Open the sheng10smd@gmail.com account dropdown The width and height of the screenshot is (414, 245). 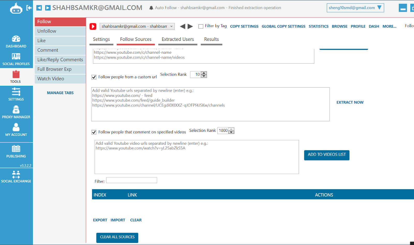(x=355, y=8)
